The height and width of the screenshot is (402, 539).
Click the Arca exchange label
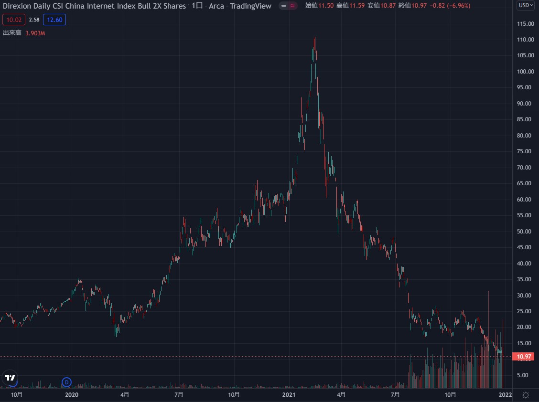click(x=216, y=6)
